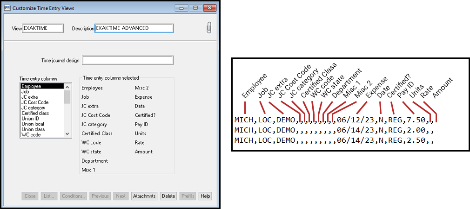Open Help for this window
Viewport: 470px width, 209px height.
[205, 196]
